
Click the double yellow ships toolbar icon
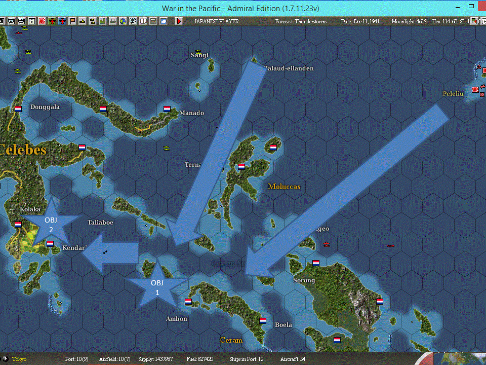pyautogui.click(x=93, y=21)
